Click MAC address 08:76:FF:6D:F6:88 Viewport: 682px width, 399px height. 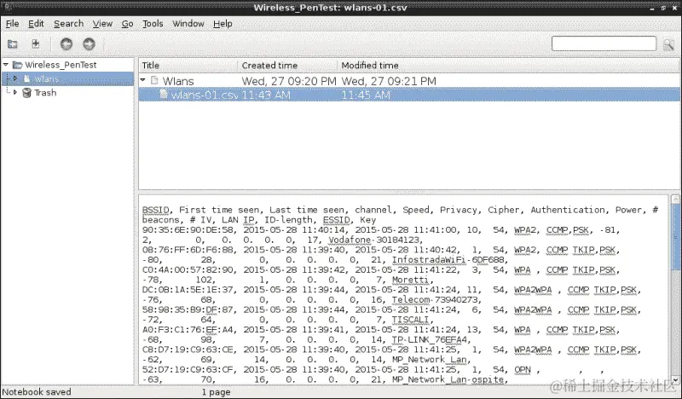[x=188, y=250]
